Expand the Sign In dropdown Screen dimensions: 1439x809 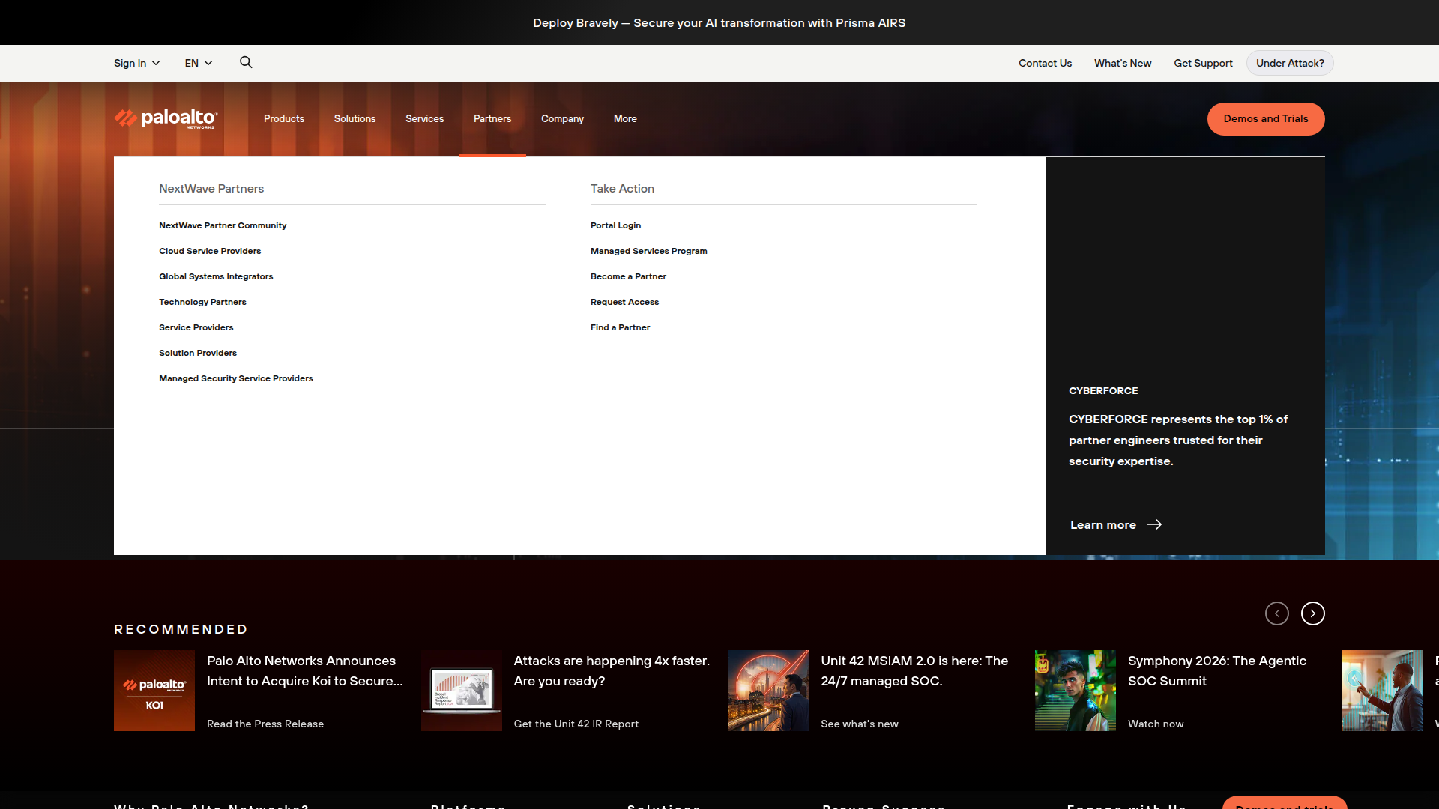136,63
